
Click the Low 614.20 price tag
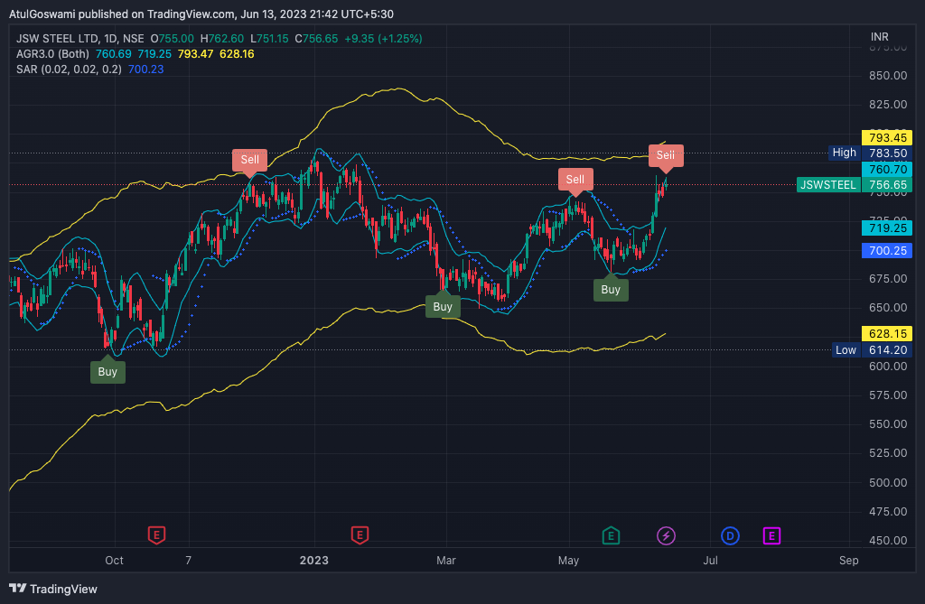(872, 349)
